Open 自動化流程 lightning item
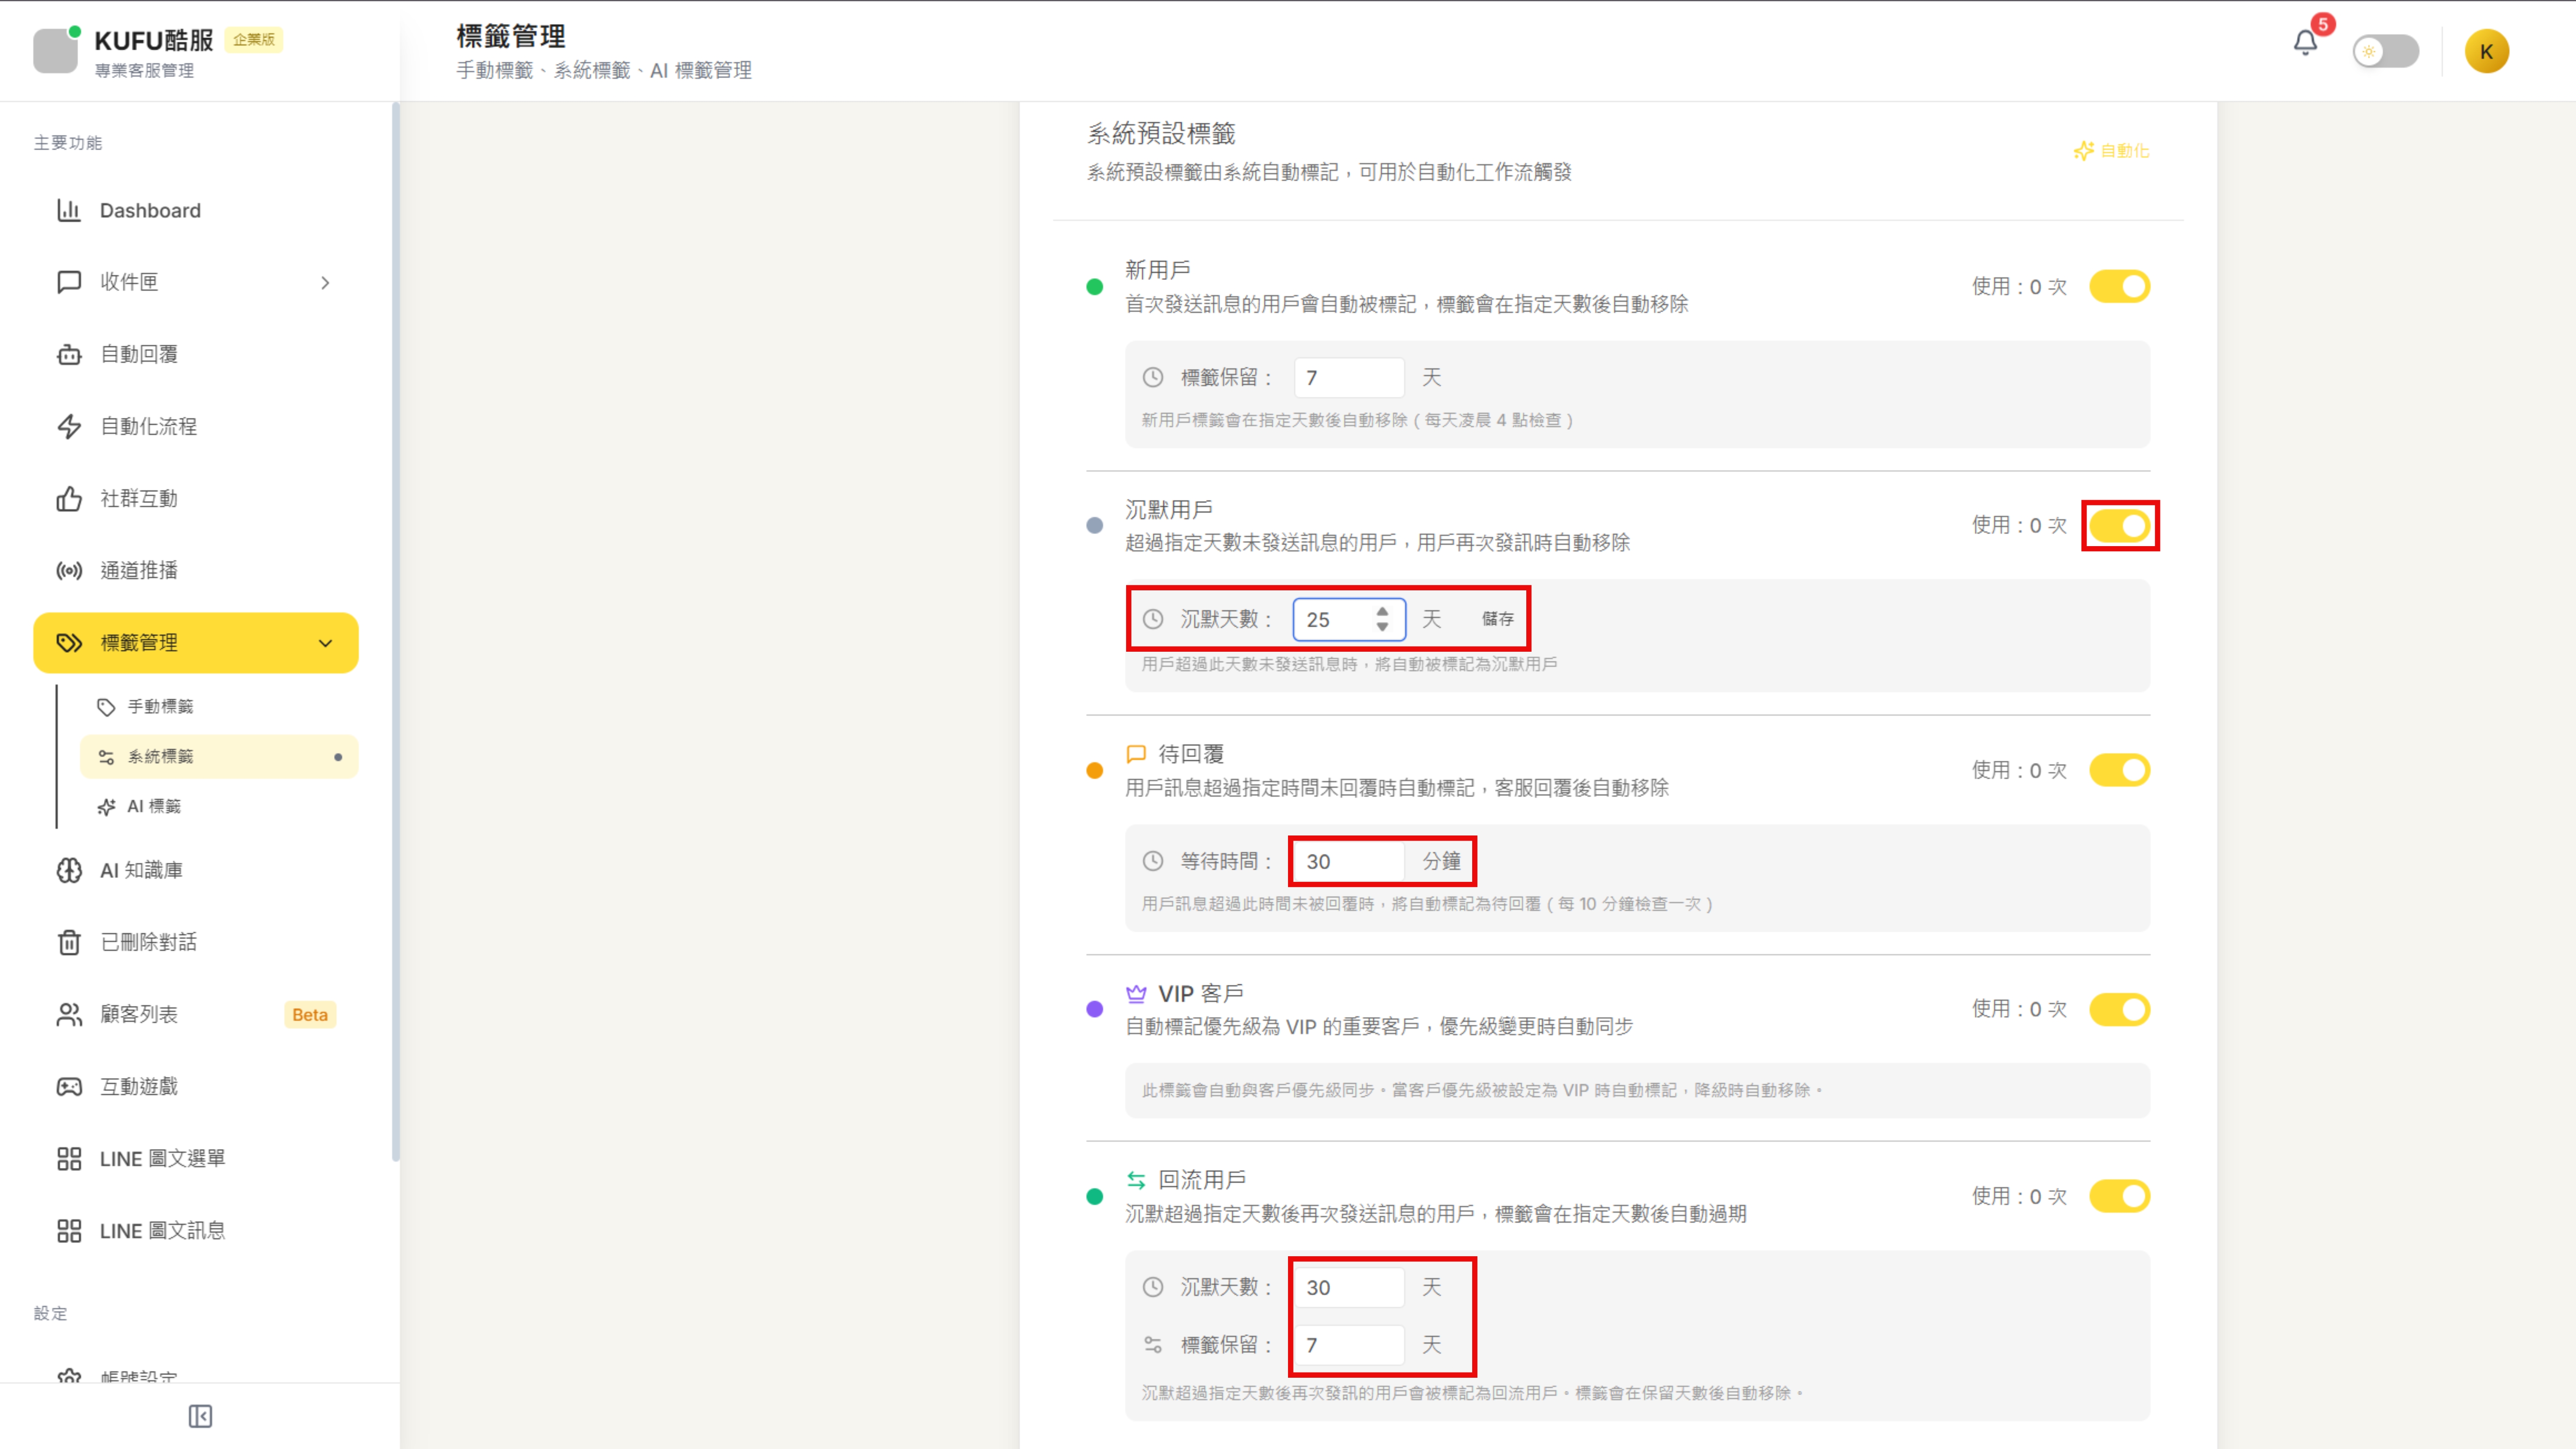Image resolution: width=2576 pixels, height=1449 pixels. pyautogui.click(x=148, y=426)
